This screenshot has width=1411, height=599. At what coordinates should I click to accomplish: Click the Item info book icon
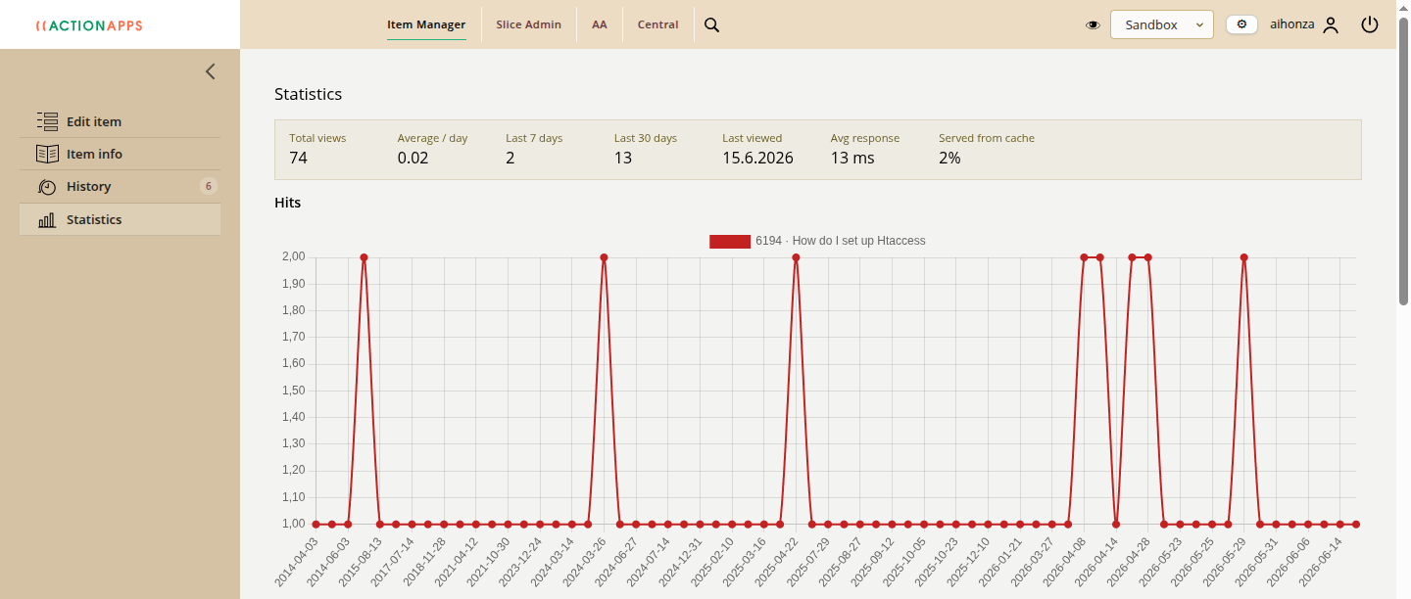[x=47, y=154]
